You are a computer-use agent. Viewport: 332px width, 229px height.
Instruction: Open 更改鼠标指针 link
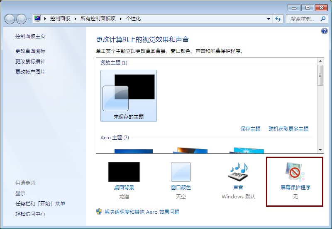pos(30,61)
